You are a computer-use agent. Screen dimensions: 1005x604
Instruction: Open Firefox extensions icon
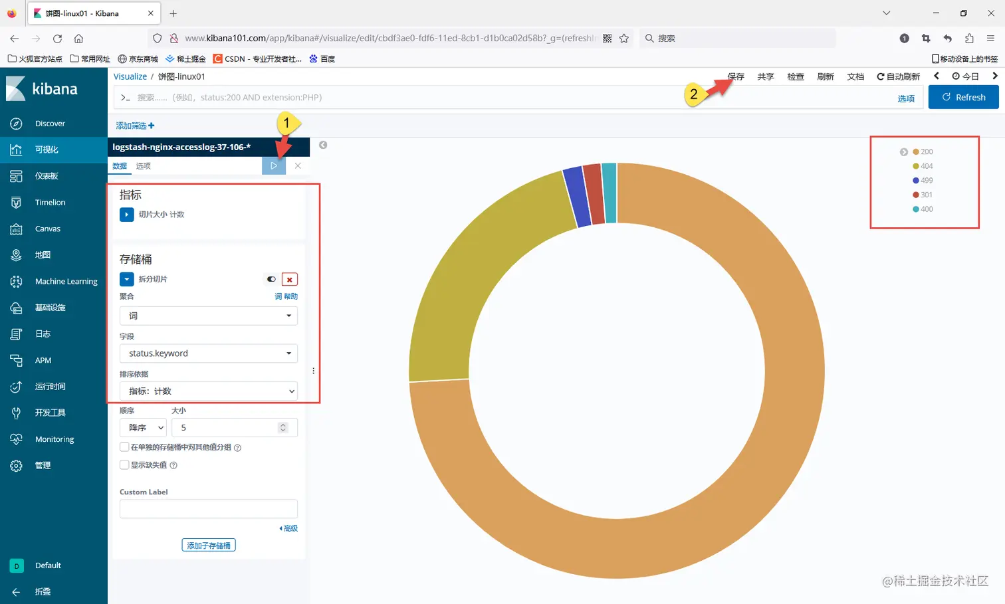969,39
